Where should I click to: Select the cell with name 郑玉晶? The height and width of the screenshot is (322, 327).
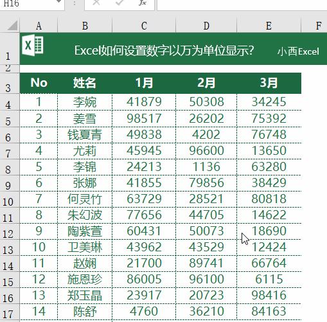click(x=85, y=296)
